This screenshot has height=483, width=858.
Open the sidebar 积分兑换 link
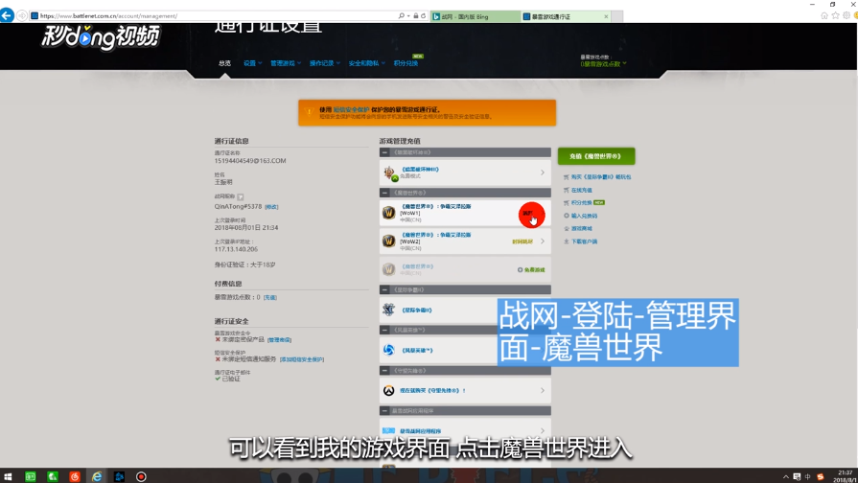[x=581, y=203]
